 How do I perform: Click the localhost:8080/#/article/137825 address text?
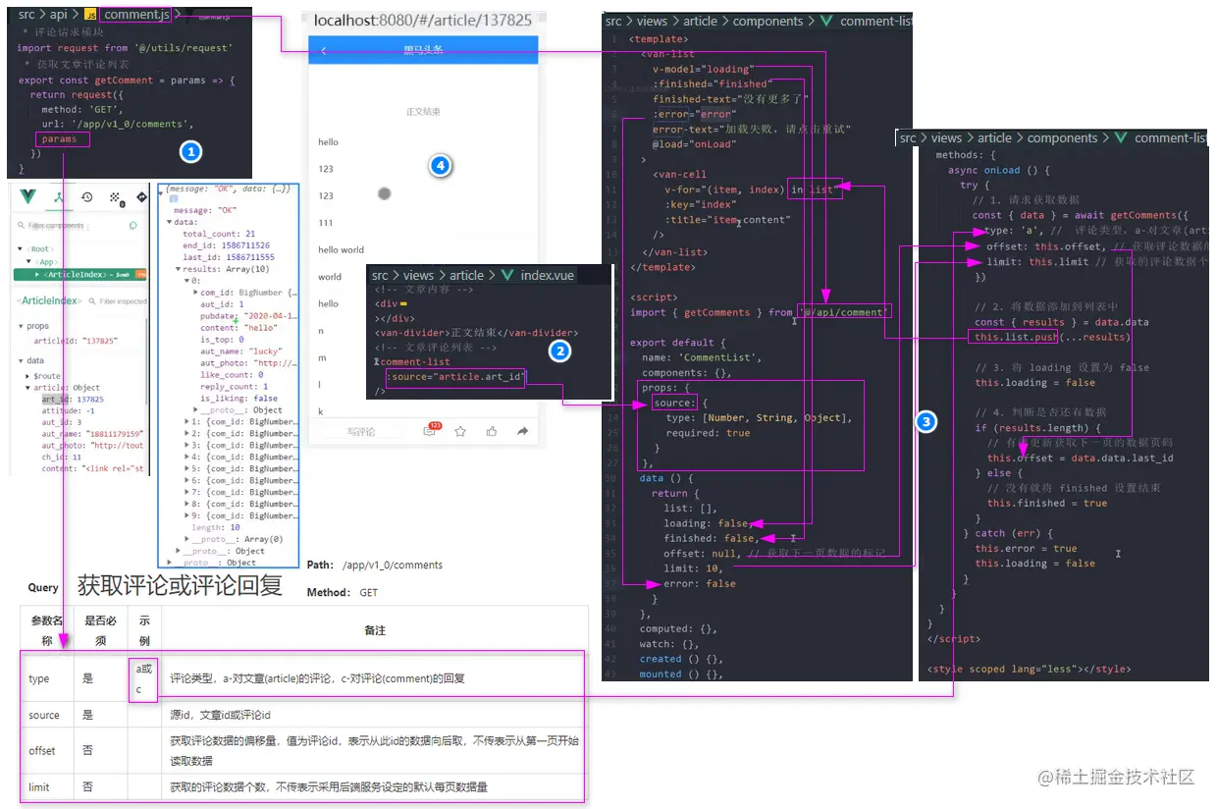coord(423,20)
